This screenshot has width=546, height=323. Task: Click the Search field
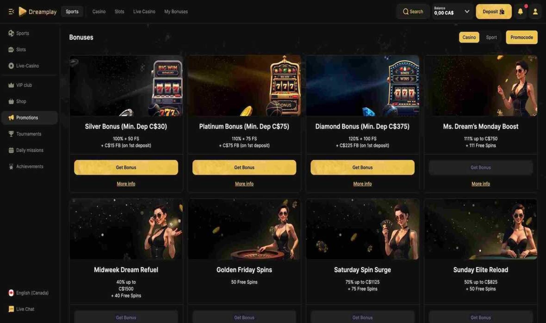[x=413, y=11]
